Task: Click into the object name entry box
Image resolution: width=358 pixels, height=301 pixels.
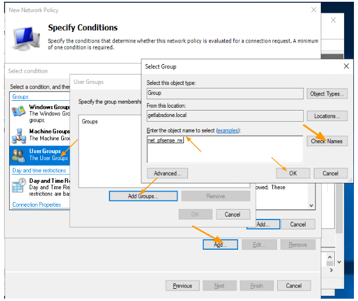Action: [x=225, y=150]
